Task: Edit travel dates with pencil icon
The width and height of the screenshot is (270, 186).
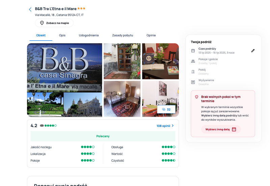Action: 253,50
